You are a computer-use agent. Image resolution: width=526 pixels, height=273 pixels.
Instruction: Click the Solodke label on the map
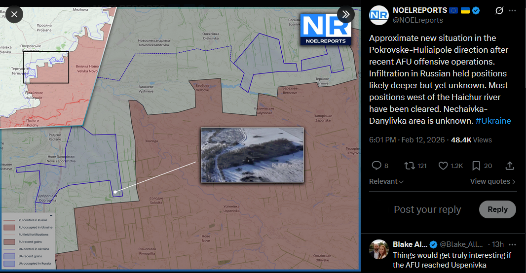pos(156,200)
